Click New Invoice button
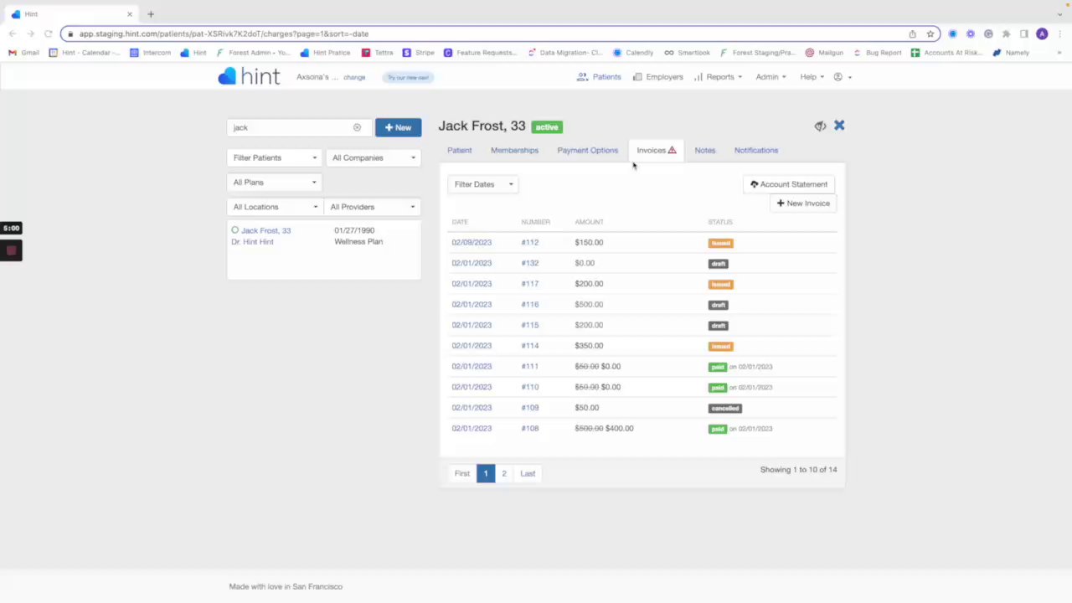 (803, 204)
